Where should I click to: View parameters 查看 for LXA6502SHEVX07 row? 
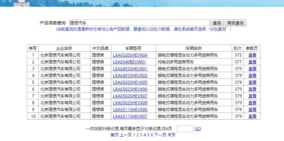252,96
